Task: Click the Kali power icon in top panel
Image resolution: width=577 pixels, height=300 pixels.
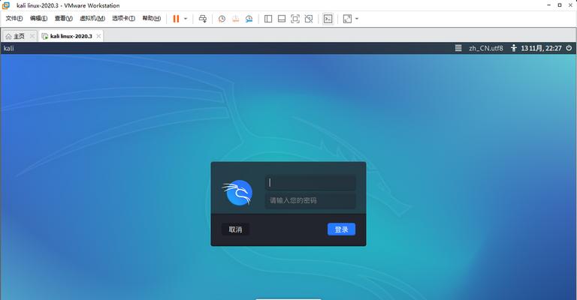Action: tap(514, 48)
